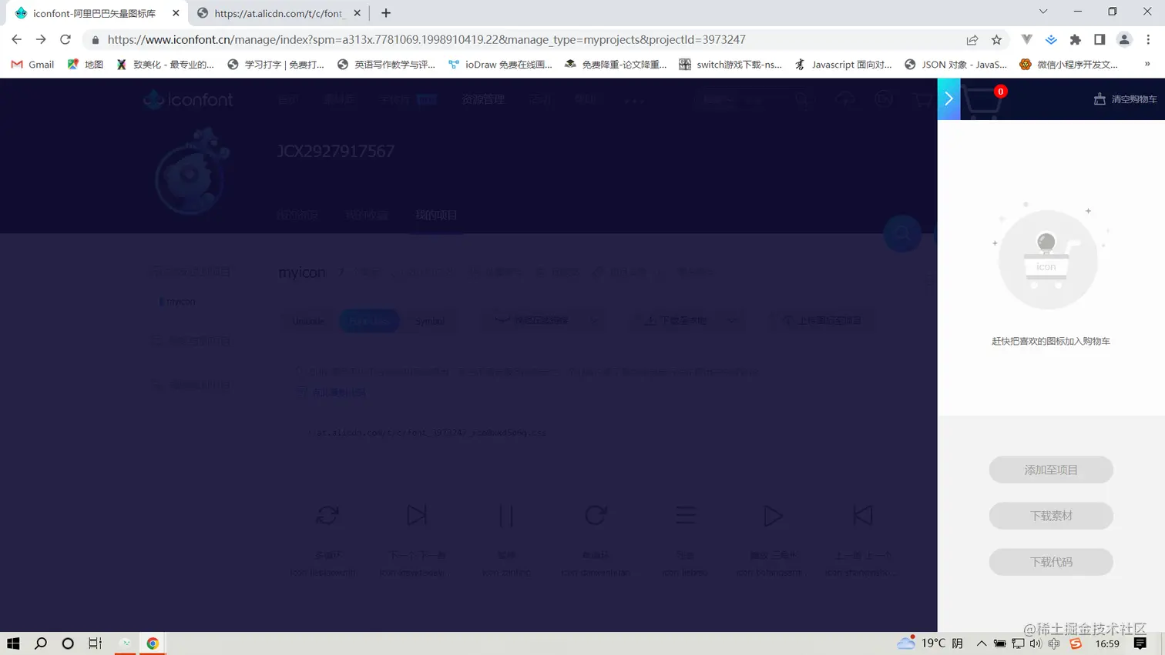Open the switch游戏下载 bookmark
Image resolution: width=1165 pixels, height=655 pixels.
tap(730, 65)
